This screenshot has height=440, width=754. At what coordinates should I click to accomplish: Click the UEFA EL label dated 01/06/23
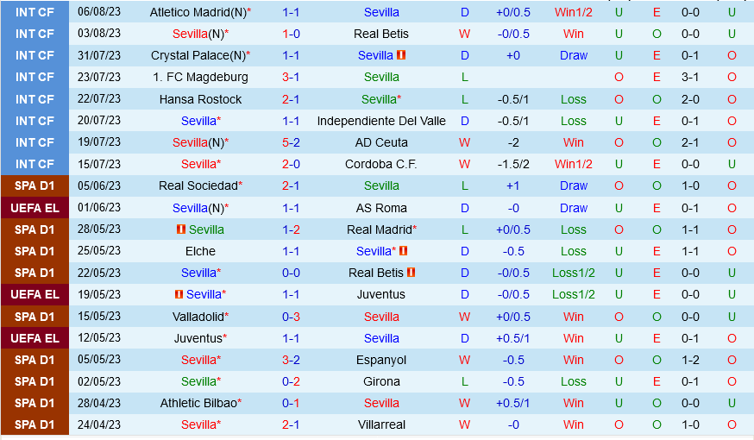[35, 208]
